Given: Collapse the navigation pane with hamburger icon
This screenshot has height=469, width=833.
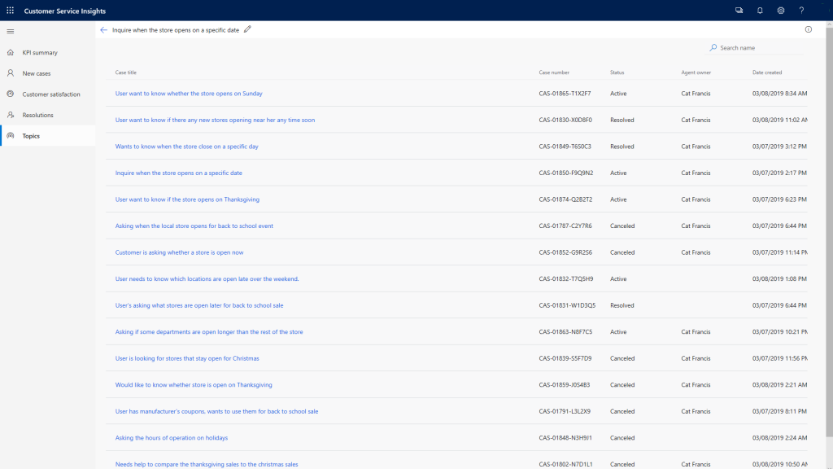Looking at the screenshot, I should [11, 32].
